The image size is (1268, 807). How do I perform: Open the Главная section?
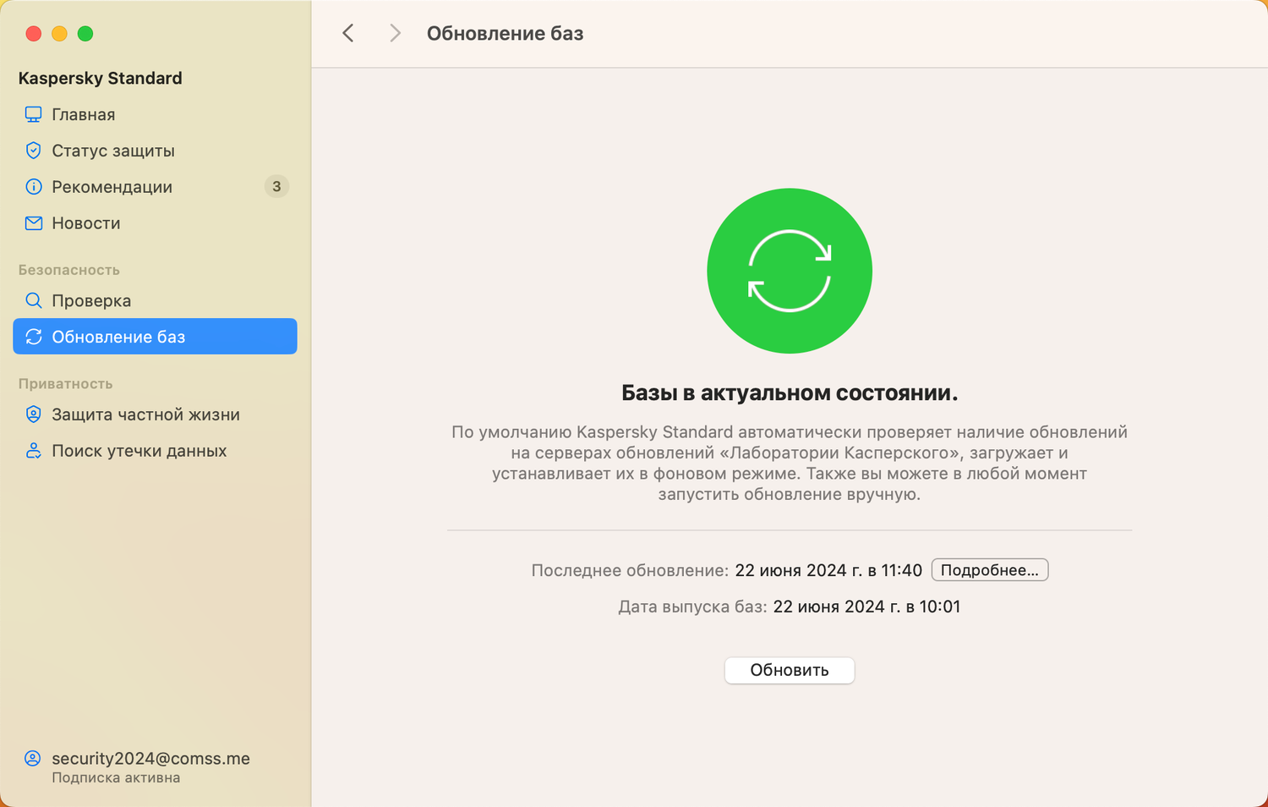(155, 114)
